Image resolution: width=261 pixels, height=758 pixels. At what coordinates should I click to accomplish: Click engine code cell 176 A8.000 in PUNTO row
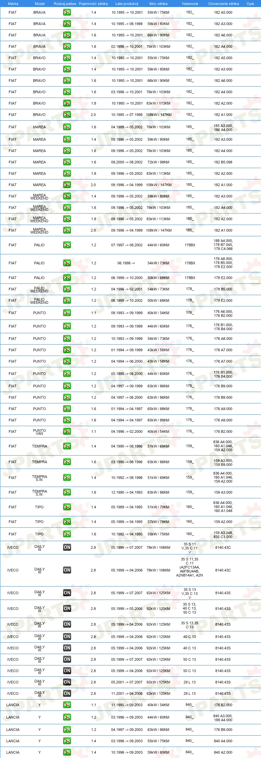click(223, 339)
